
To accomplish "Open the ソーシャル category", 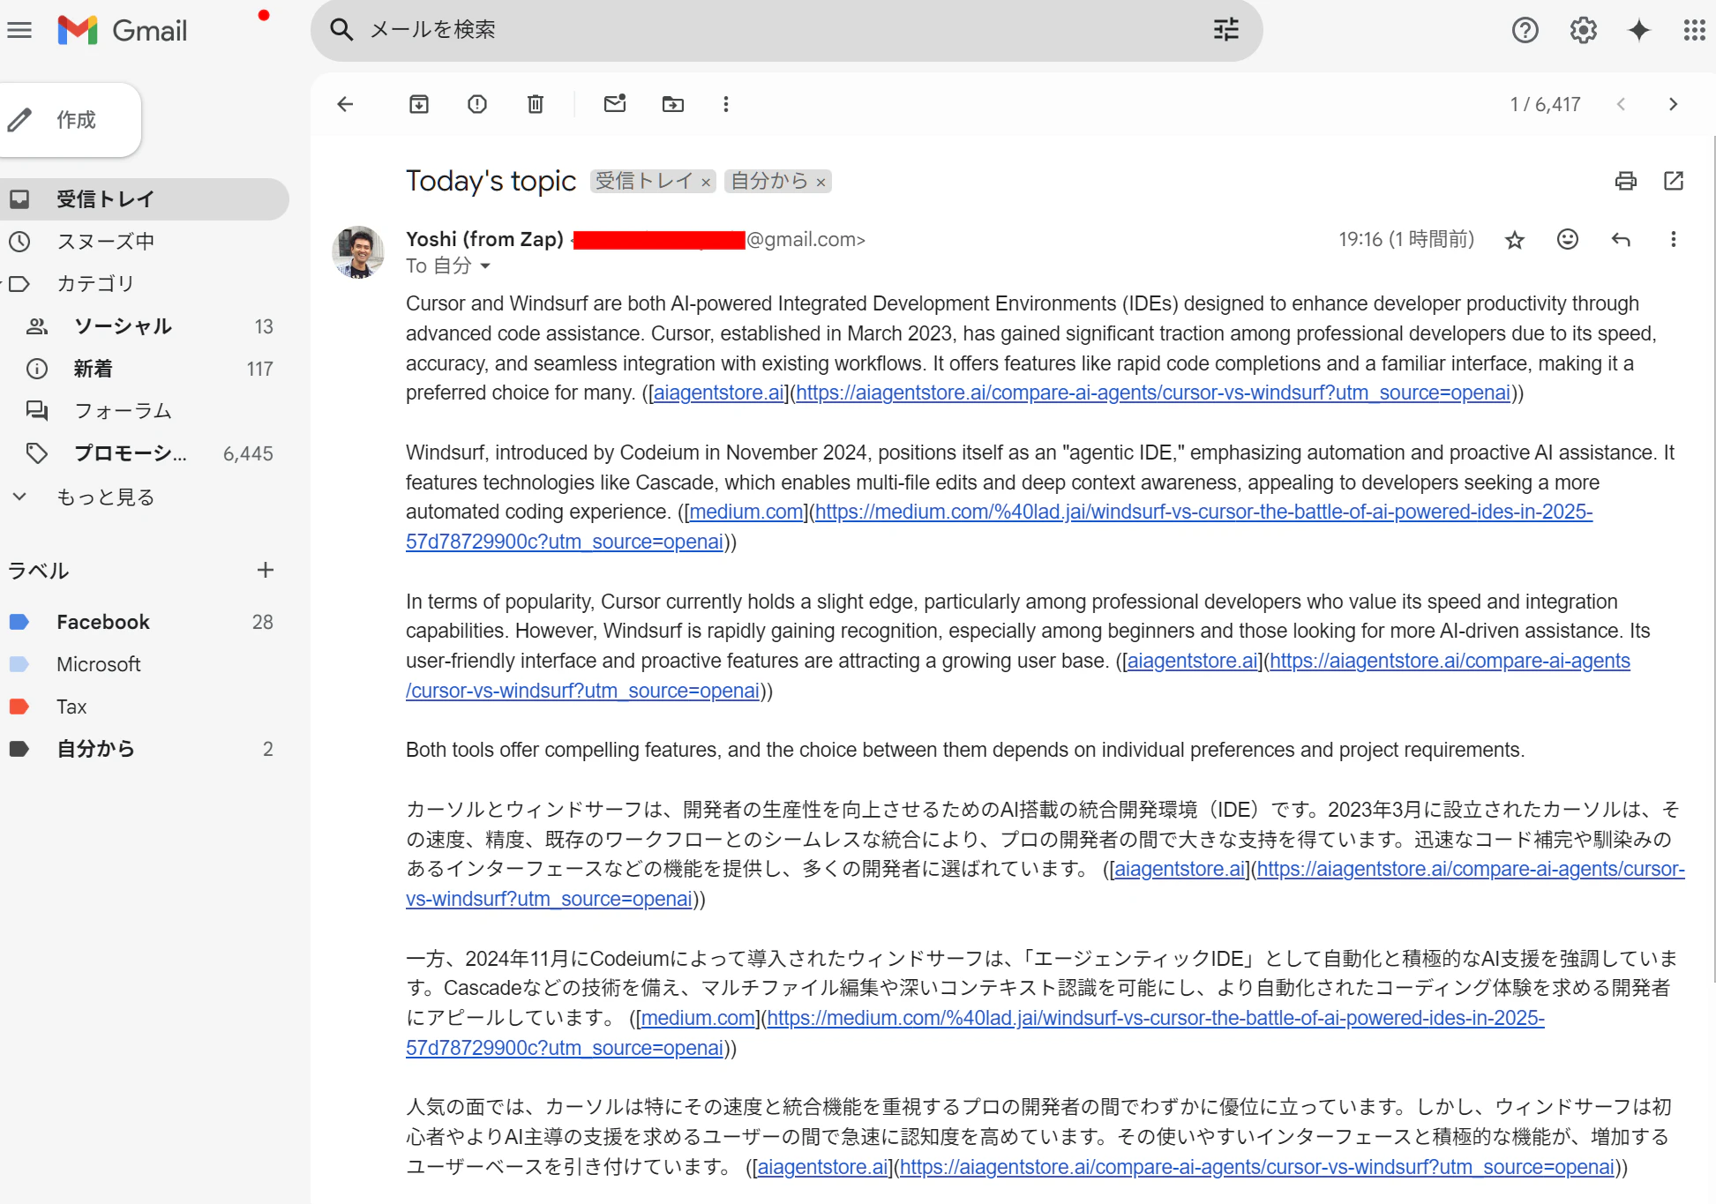I will (x=145, y=326).
